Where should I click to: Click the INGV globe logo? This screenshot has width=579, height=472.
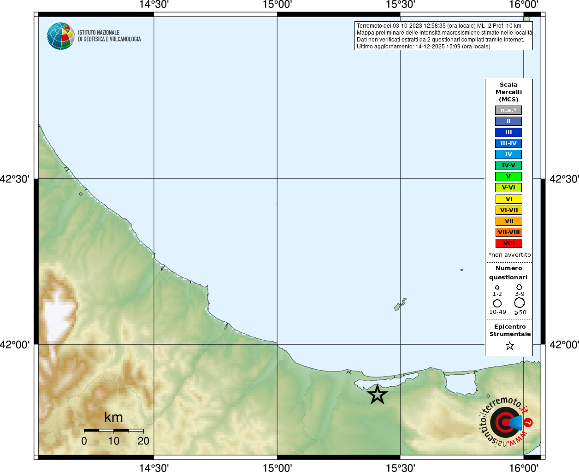click(x=60, y=36)
